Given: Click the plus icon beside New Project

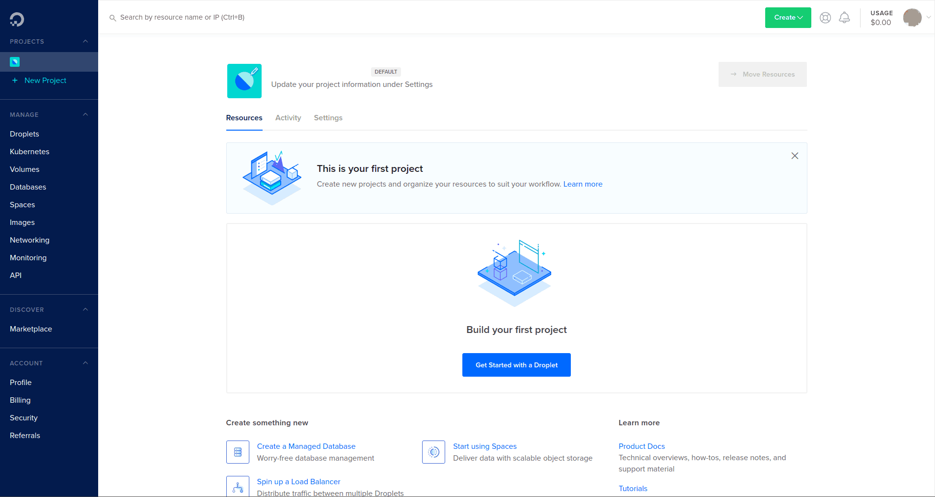Looking at the screenshot, I should 15,80.
